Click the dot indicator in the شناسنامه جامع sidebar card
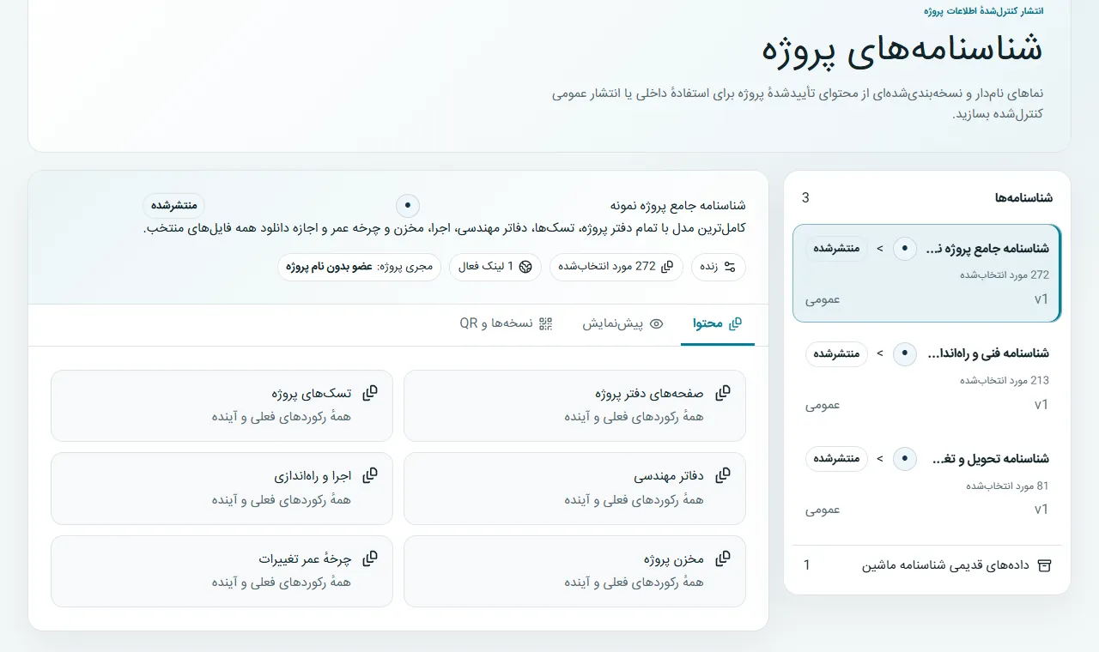Screen dimensions: 1099x652 [x=905, y=249]
